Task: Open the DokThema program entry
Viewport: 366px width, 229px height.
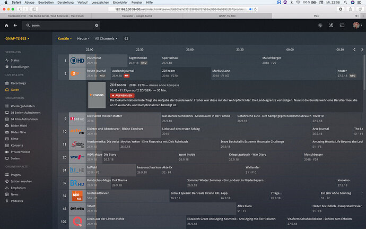Action: 149,183
